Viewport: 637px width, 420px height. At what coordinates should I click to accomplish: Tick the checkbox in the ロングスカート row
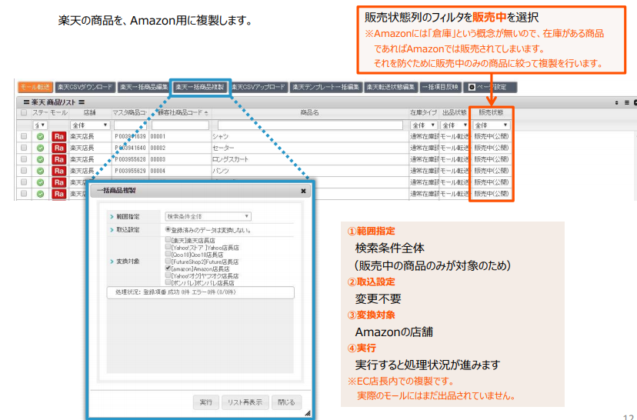[24, 158]
